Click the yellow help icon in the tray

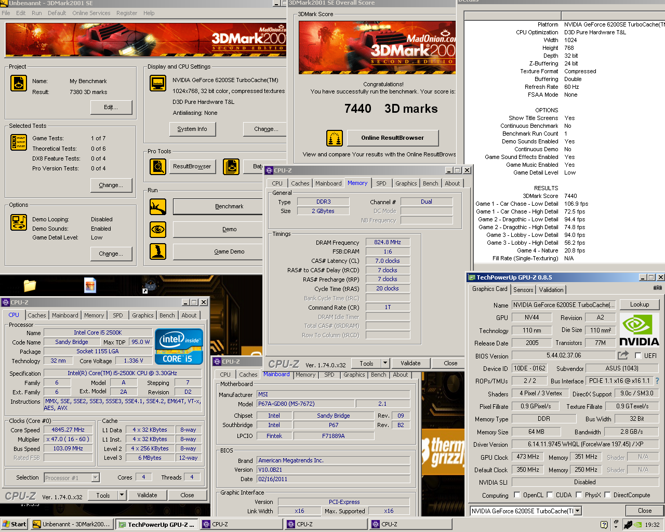(604, 525)
